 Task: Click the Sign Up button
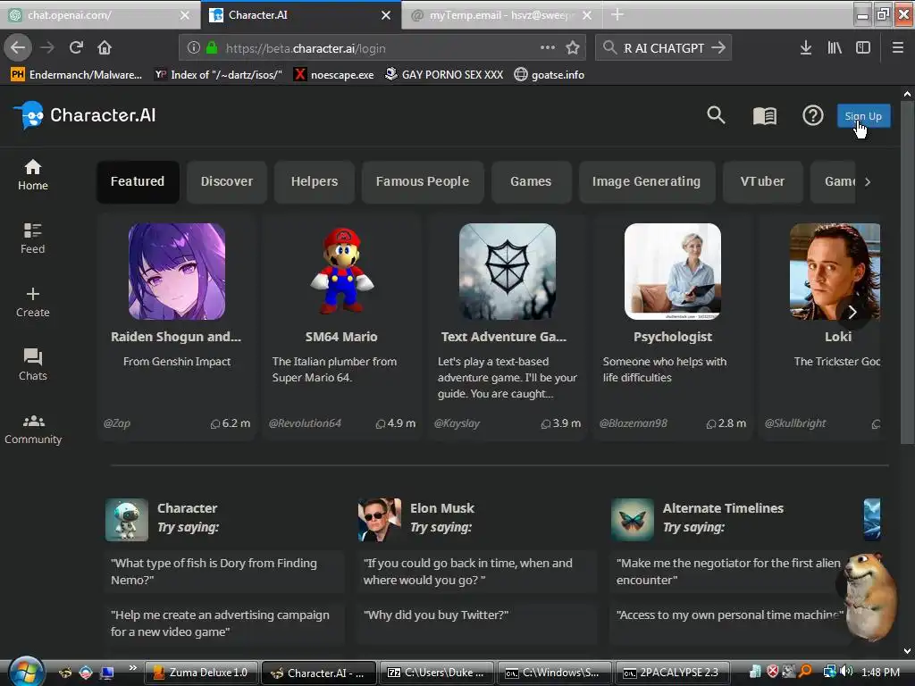coord(864,115)
